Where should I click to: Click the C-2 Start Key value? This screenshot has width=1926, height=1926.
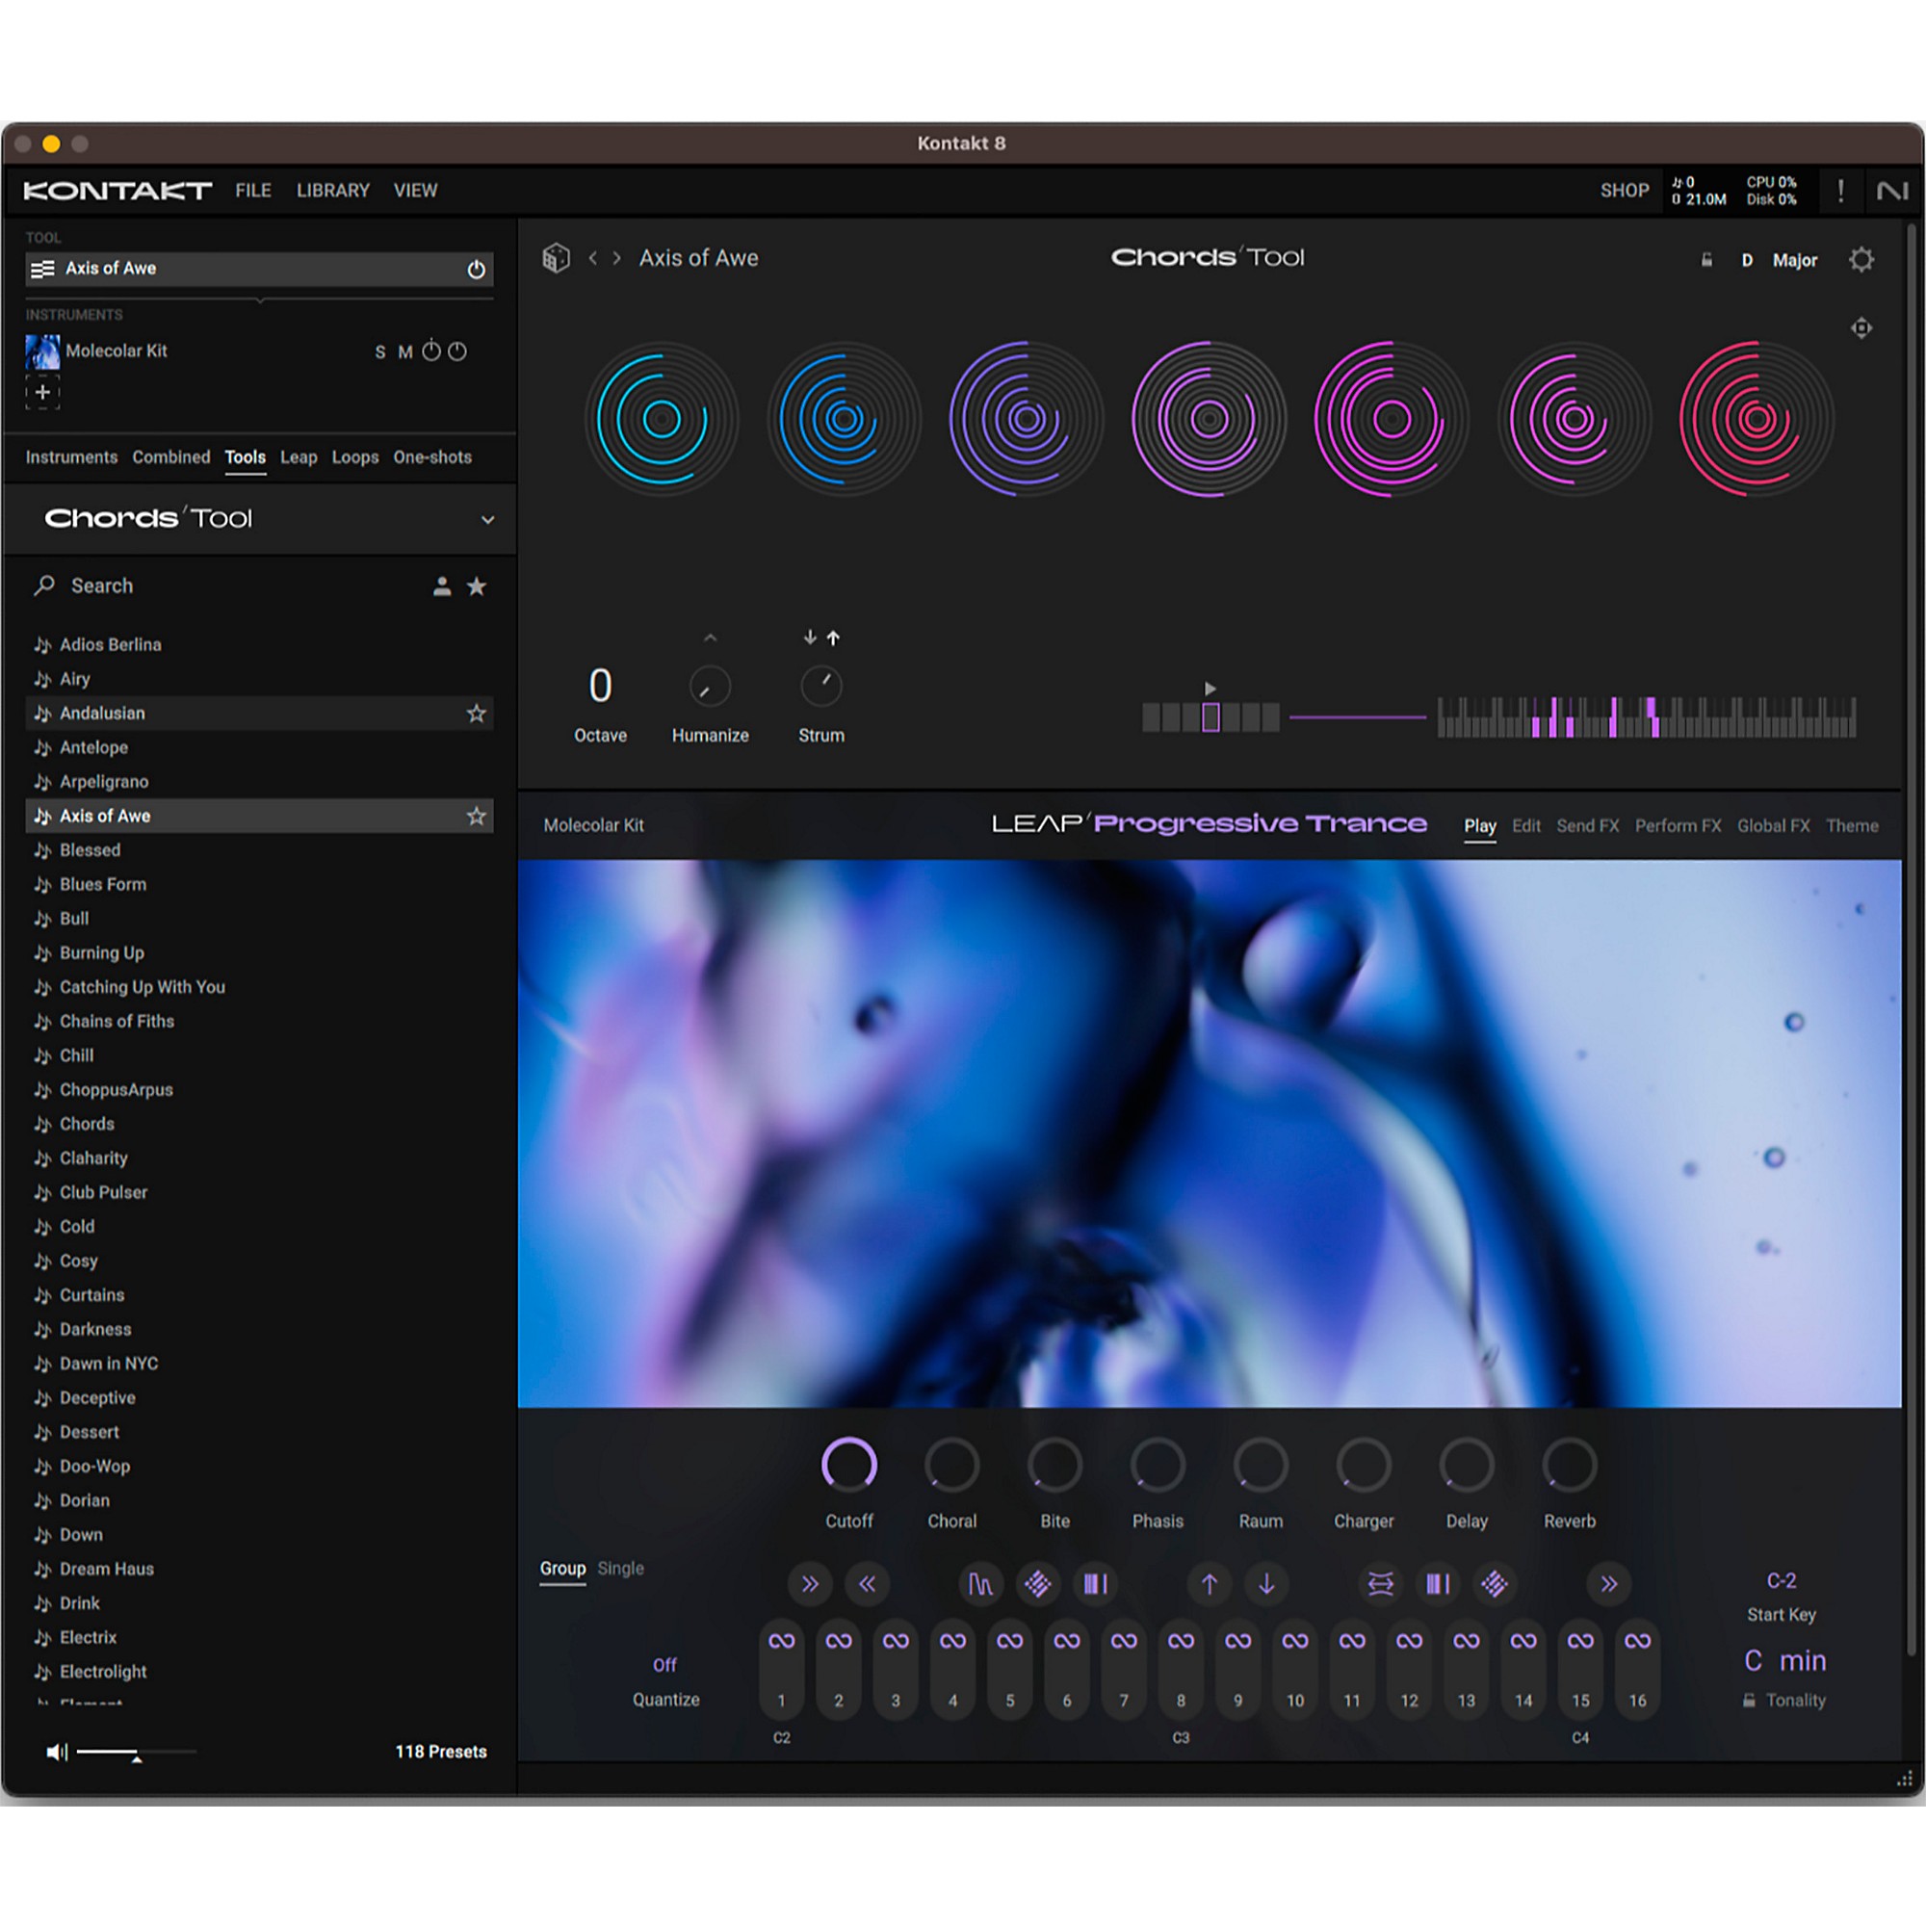click(1781, 1580)
